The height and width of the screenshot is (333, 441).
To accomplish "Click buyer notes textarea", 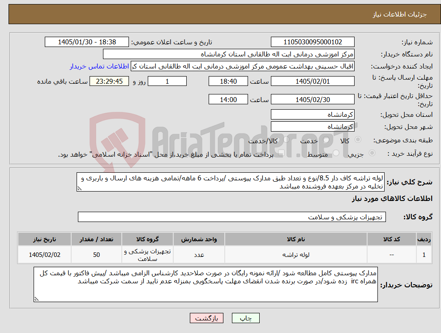I will 206,284.
